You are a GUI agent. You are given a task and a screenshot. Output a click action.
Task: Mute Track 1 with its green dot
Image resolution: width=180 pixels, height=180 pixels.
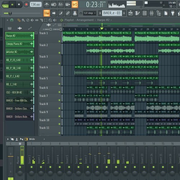(59, 41)
